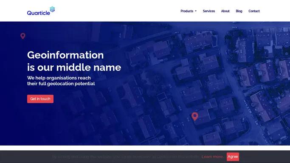This screenshot has width=290, height=163.
Task: Agree to the cookie notice
Action: click(233, 157)
